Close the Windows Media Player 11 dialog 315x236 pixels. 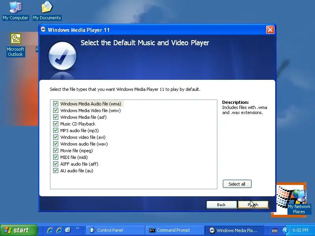[270, 30]
